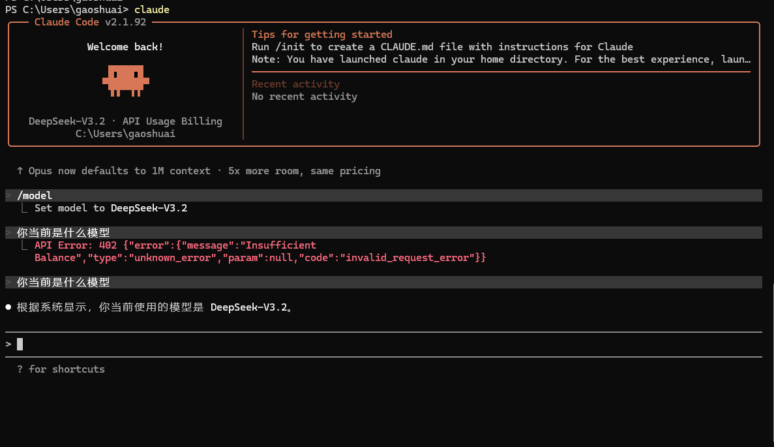Click the 'Recent activity' heading

(x=295, y=84)
